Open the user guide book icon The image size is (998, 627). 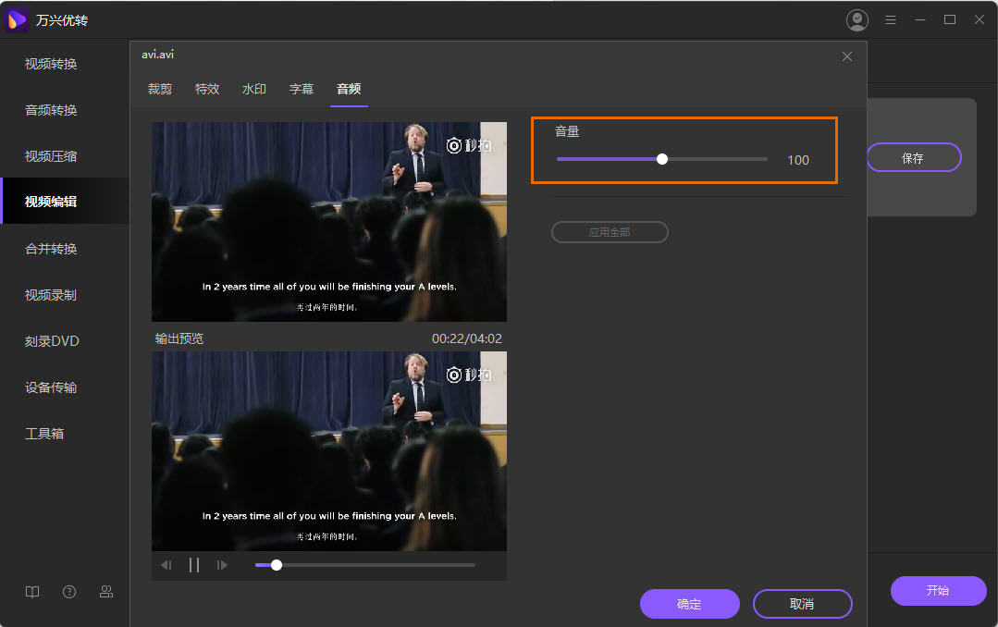[32, 592]
